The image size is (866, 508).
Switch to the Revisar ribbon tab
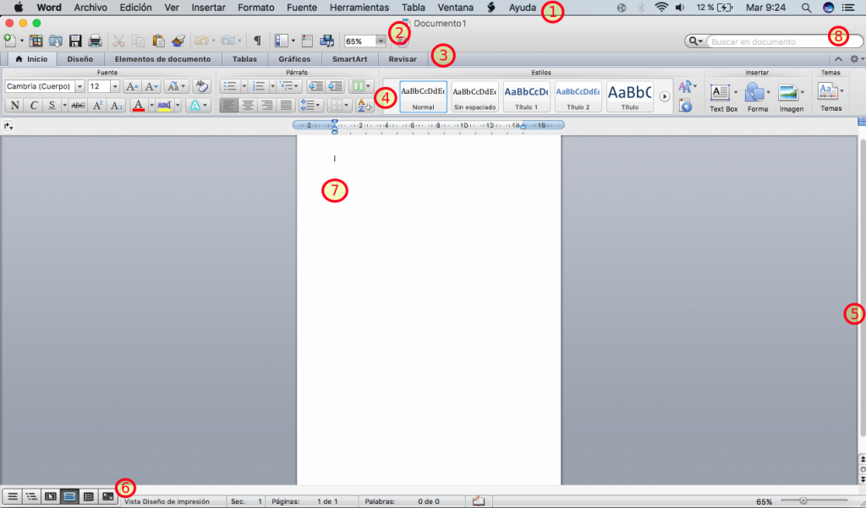click(403, 59)
